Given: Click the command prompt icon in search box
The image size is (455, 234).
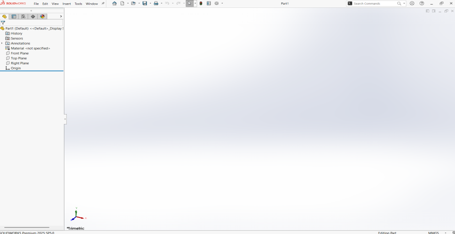Looking at the screenshot, I should (x=350, y=3).
